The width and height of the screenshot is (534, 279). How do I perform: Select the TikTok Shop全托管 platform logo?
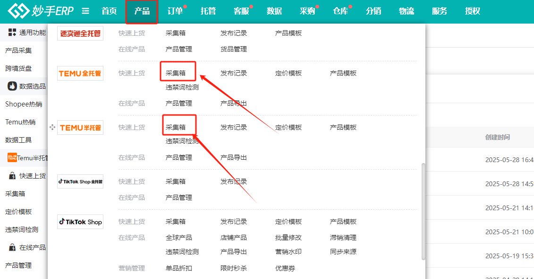pos(80,181)
